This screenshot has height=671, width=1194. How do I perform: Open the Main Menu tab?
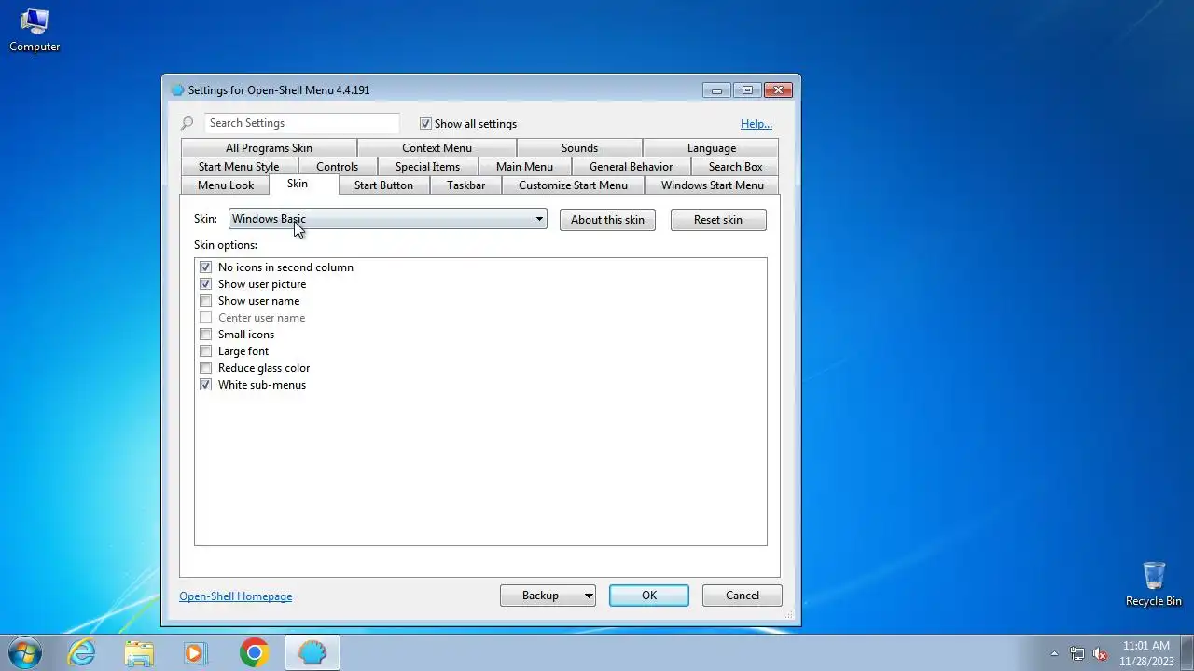click(524, 167)
